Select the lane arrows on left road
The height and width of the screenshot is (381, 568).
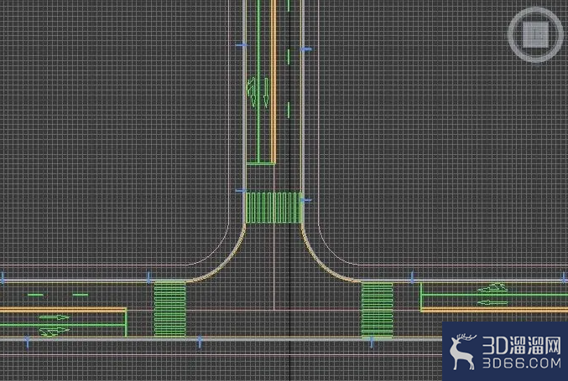click(x=54, y=325)
